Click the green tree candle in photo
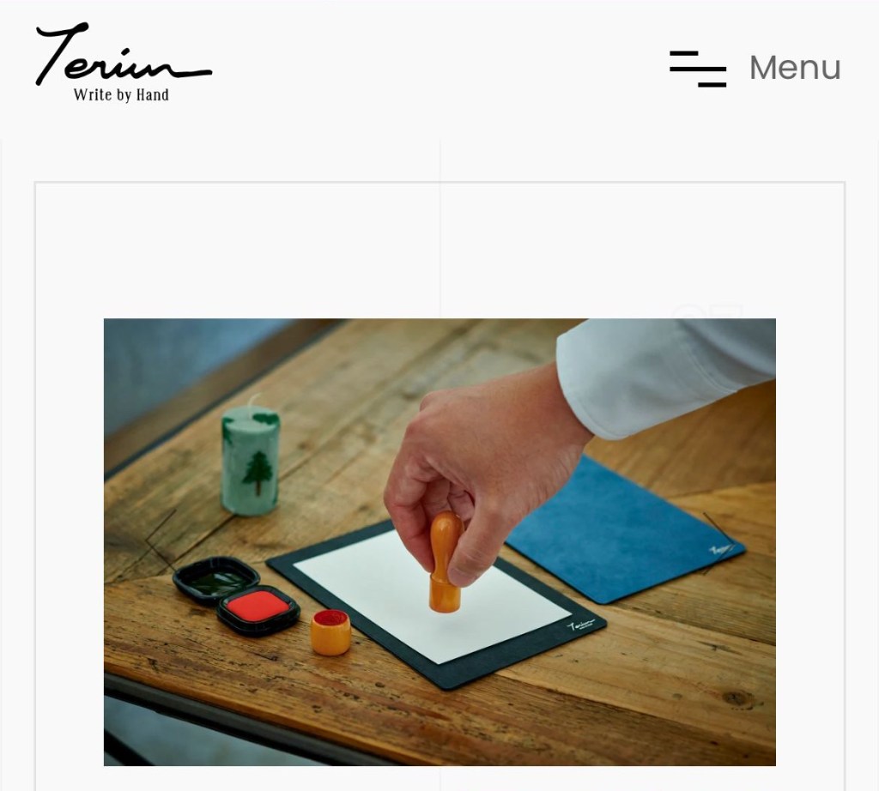879x791 pixels. click(251, 458)
